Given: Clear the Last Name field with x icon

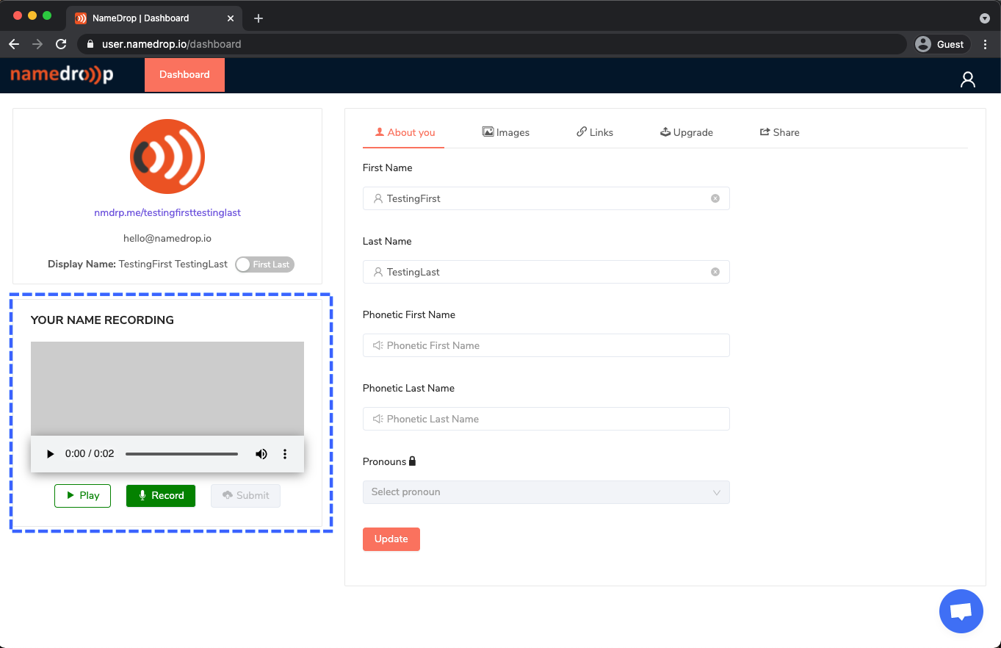Looking at the screenshot, I should (715, 272).
